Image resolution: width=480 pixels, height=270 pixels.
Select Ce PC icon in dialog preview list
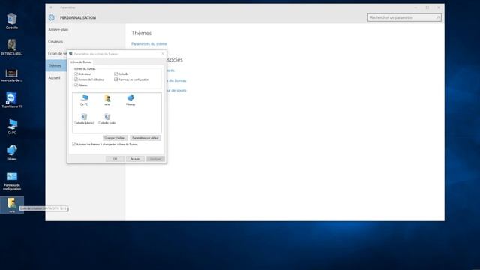tap(84, 100)
